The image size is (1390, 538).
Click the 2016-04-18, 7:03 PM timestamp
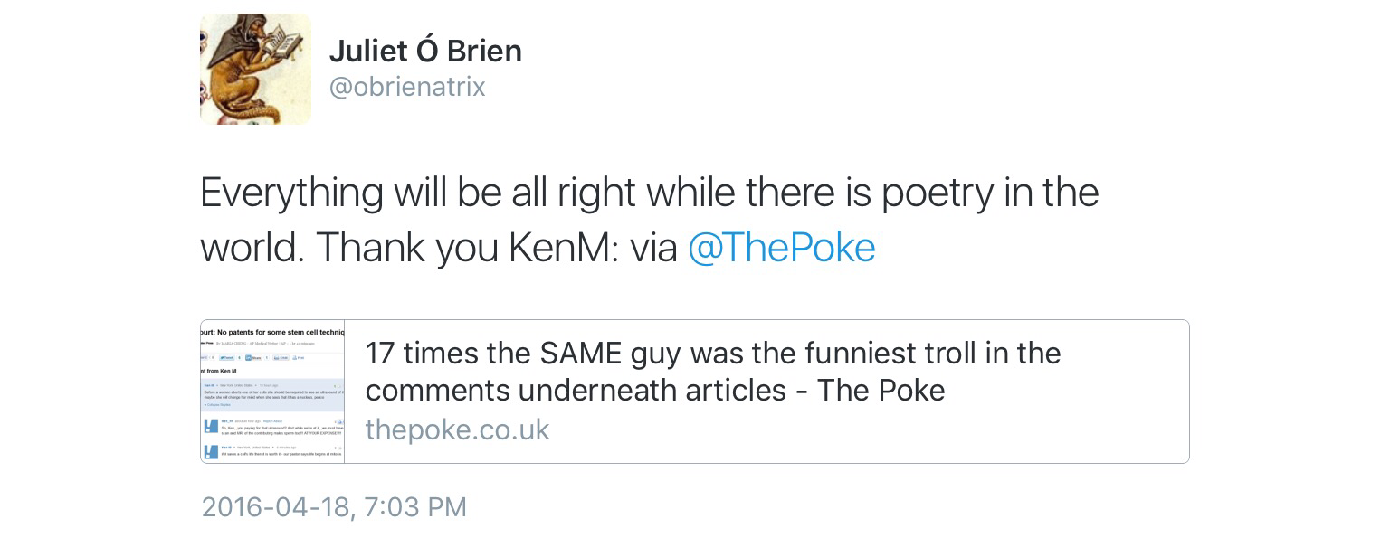[x=334, y=506]
